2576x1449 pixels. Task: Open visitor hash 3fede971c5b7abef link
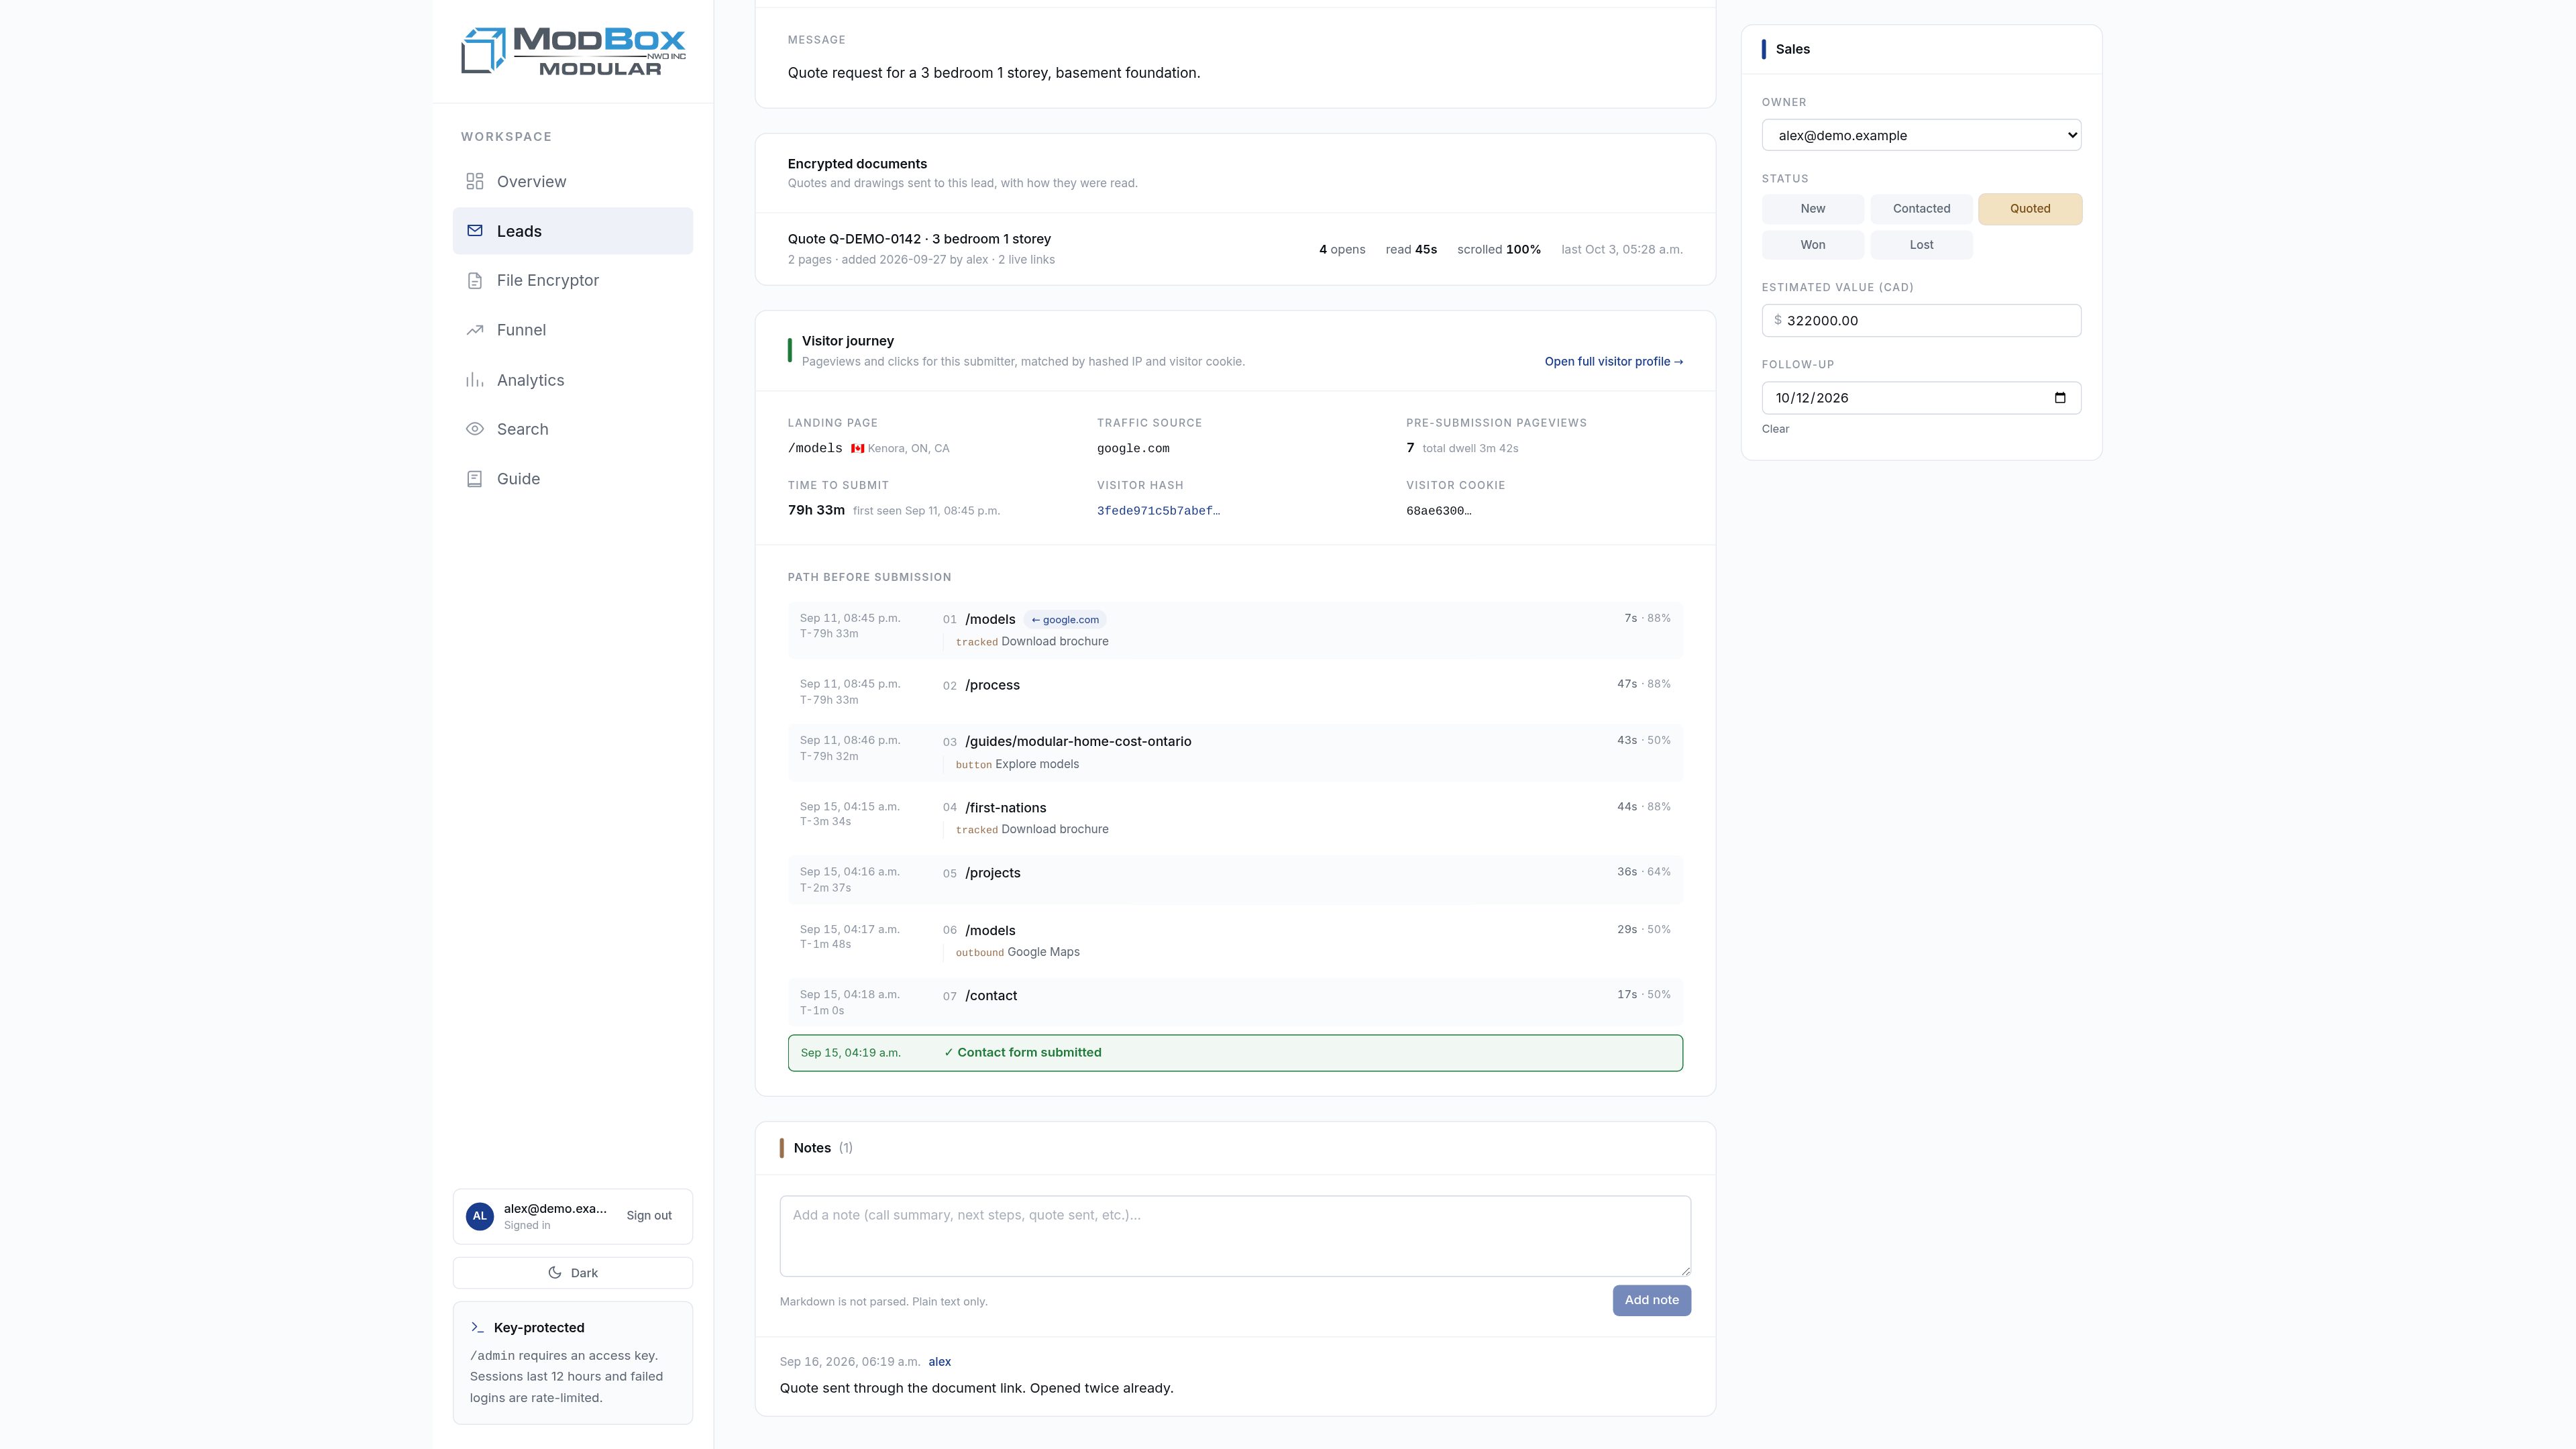pyautogui.click(x=1158, y=511)
